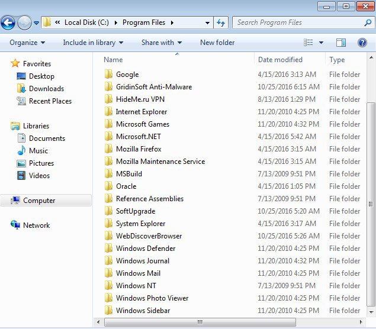The height and width of the screenshot is (329, 376).
Task: Open Desktop in Favorites
Action: [x=41, y=76]
